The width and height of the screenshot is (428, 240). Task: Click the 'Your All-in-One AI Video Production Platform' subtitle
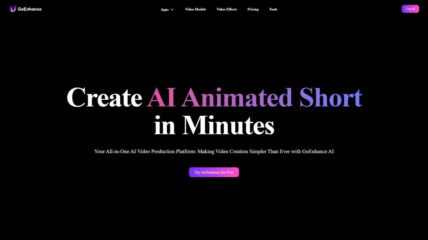214,151
